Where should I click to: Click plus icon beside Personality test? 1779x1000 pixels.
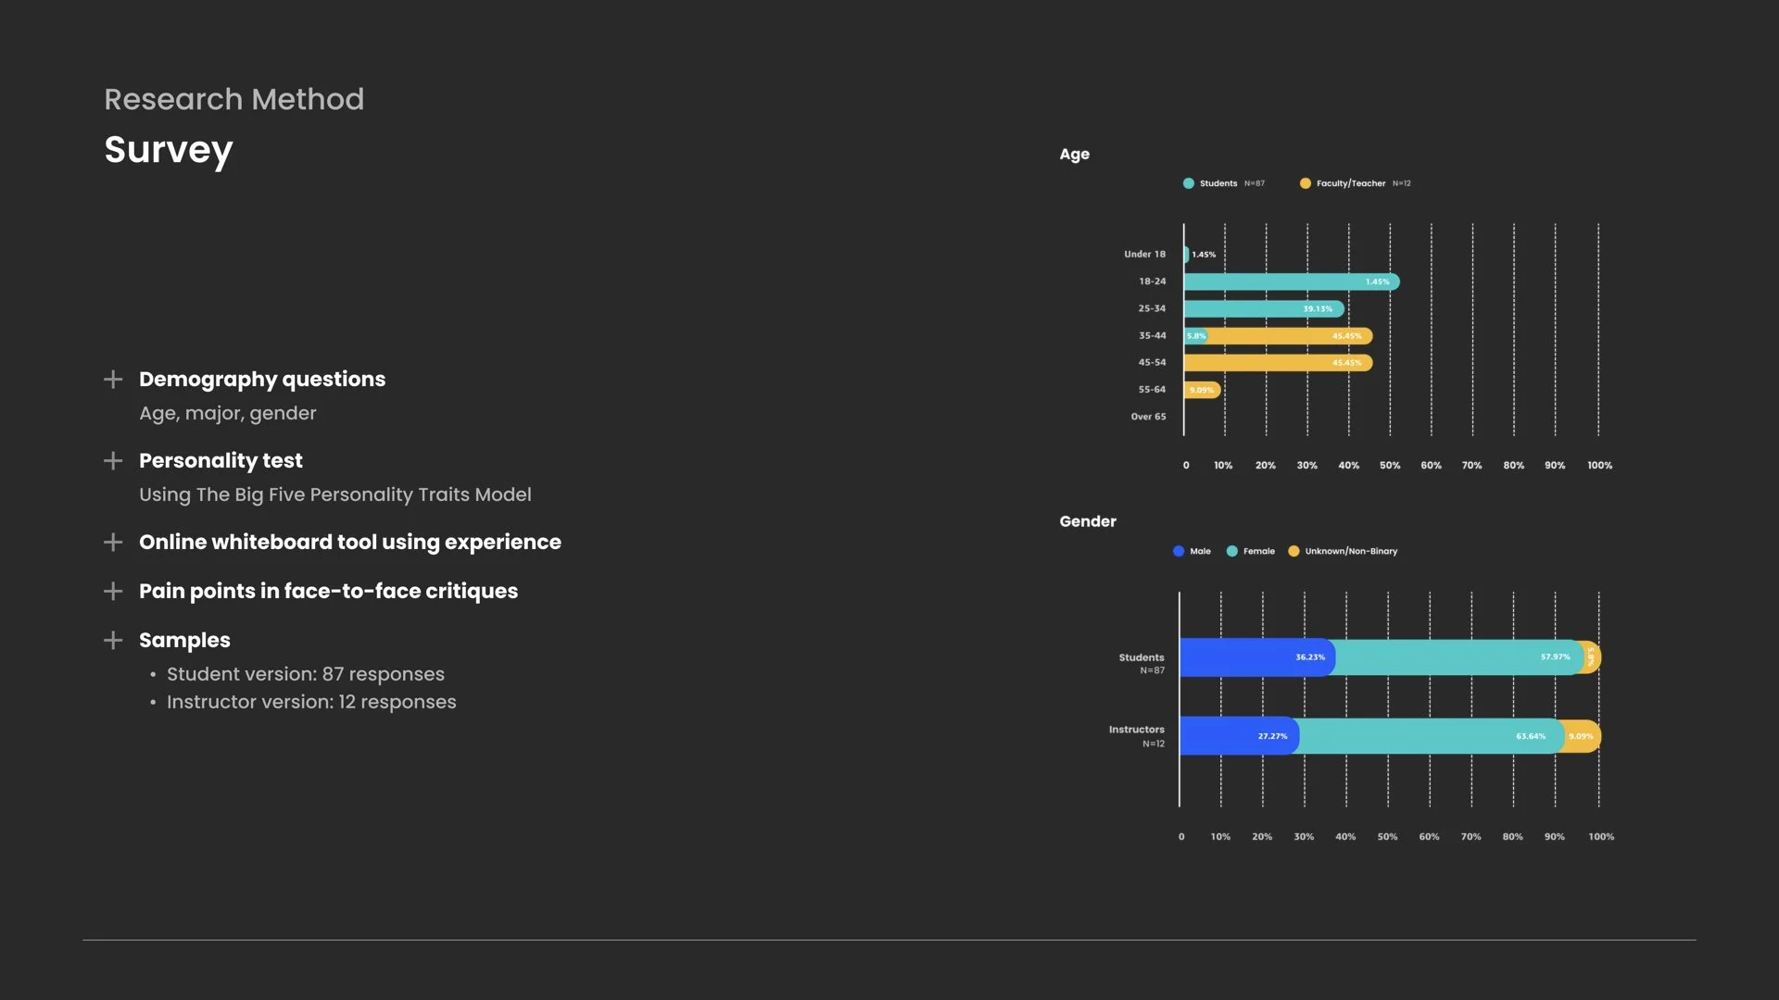tap(113, 461)
